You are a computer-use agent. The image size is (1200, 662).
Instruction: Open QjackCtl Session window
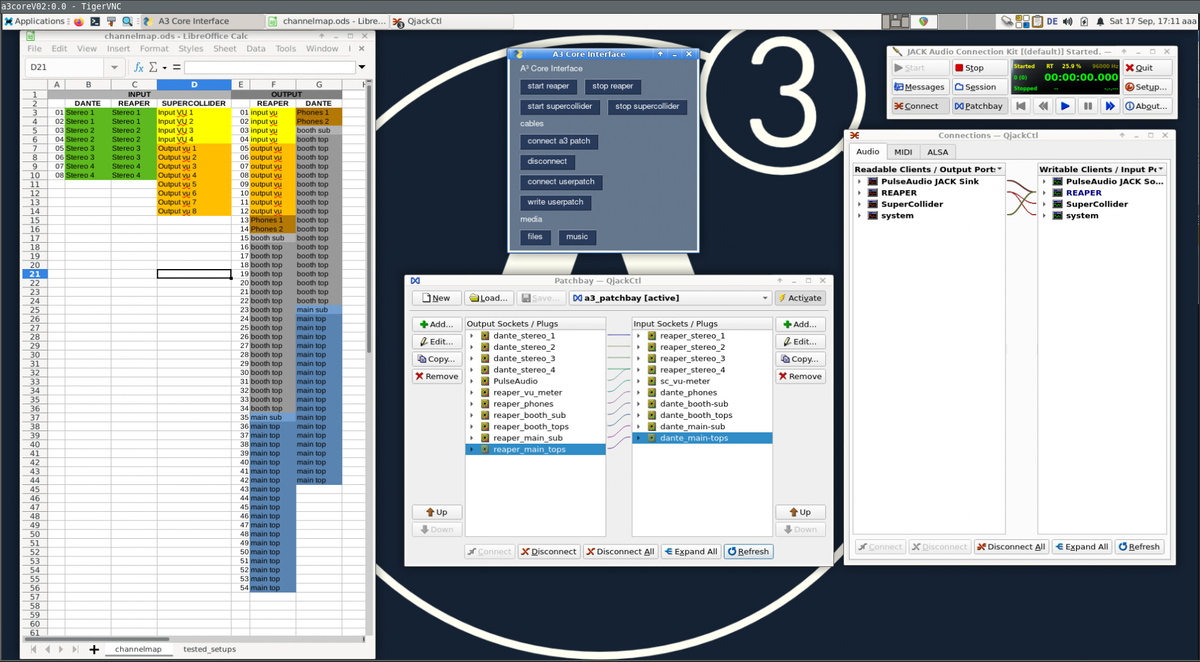(979, 87)
